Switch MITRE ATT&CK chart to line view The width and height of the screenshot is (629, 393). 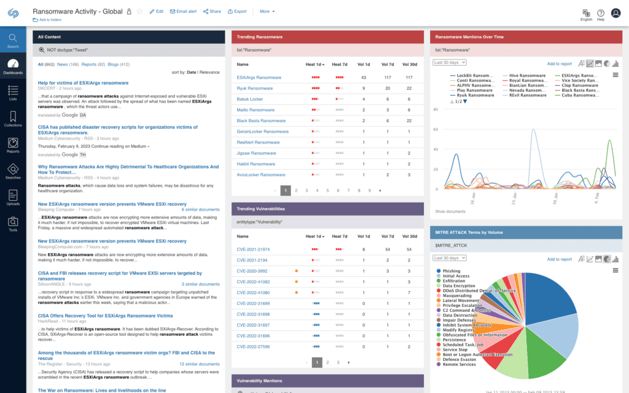[590, 259]
